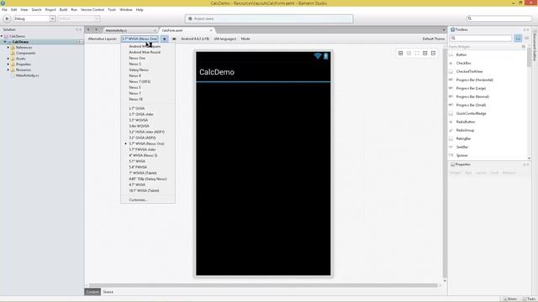Click the Properties panel title icon
Screen dimensions: 538x302
coord(452,164)
